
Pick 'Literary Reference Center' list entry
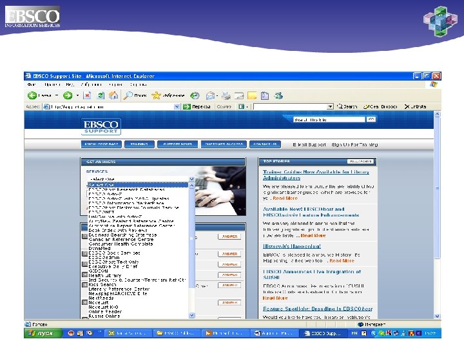click(x=119, y=289)
